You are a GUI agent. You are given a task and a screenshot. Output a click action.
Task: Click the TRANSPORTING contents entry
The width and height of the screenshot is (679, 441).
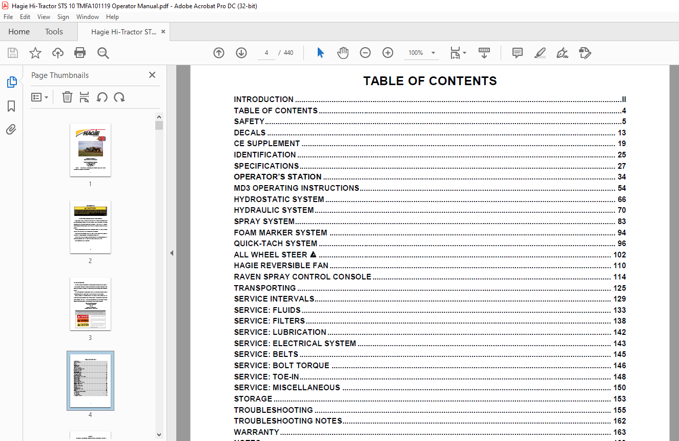coord(430,288)
